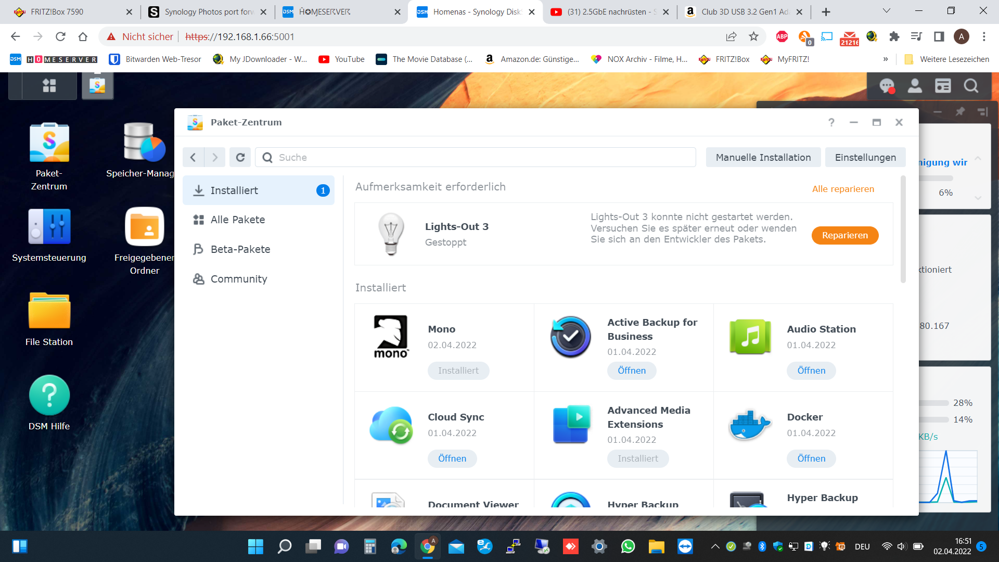
Task: Expand hidden bookmarks via the double-arrow
Action: pyautogui.click(x=886, y=59)
